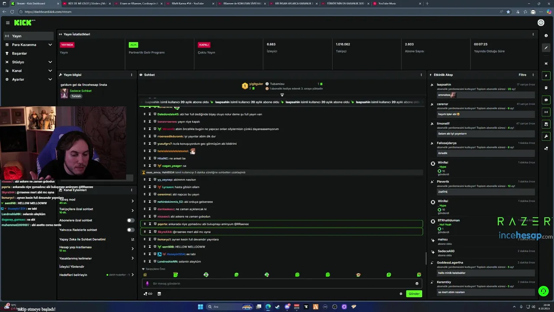Open the Sohbet panel three-dot menu

pos(421,75)
